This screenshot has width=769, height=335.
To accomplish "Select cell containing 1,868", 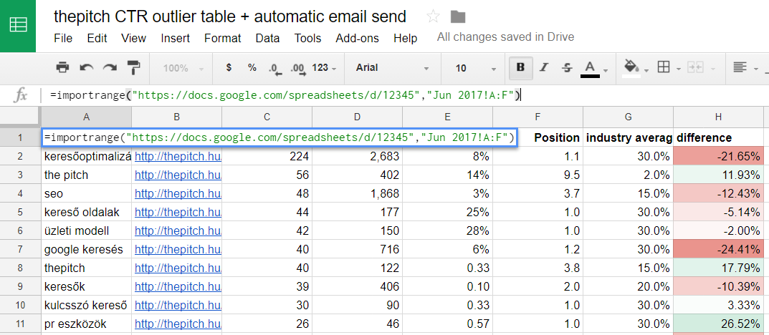I will click(x=357, y=193).
